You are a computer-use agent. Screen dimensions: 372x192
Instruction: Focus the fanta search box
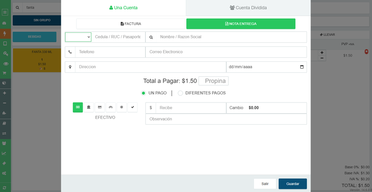point(42,8)
